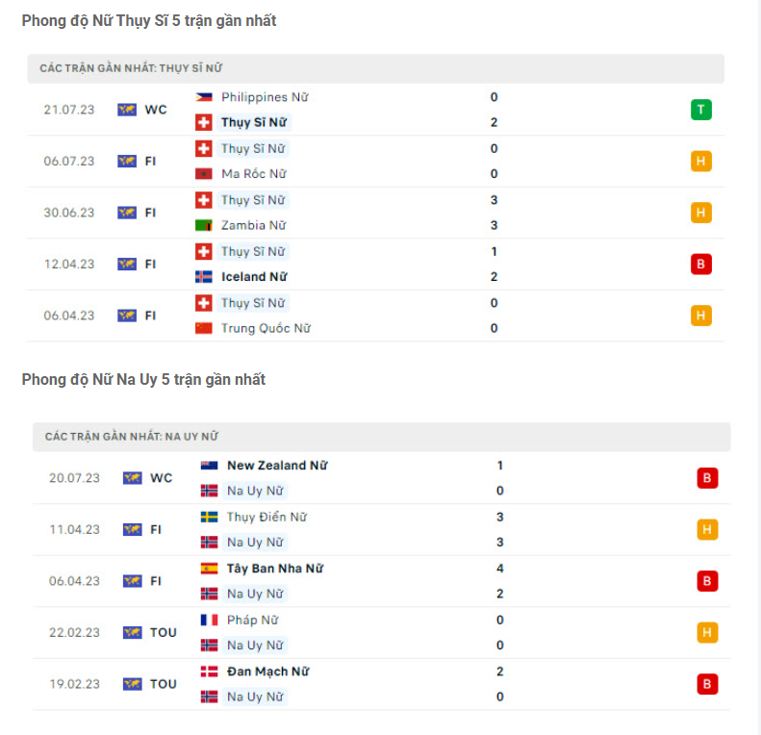Image resolution: width=761 pixels, height=735 pixels.
Task: Open the Trung Quốc Nữ team link
Action: (x=266, y=328)
